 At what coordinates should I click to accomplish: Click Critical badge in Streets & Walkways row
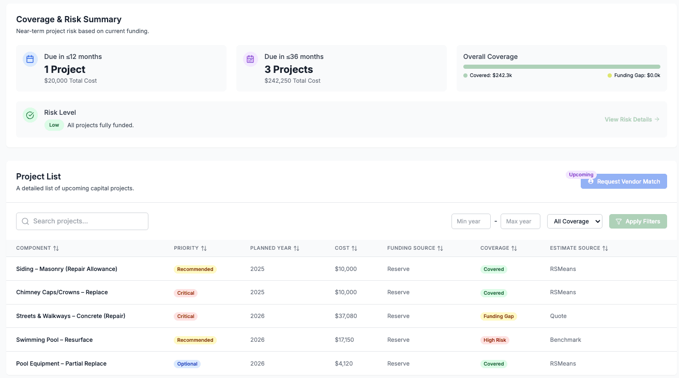[186, 316]
